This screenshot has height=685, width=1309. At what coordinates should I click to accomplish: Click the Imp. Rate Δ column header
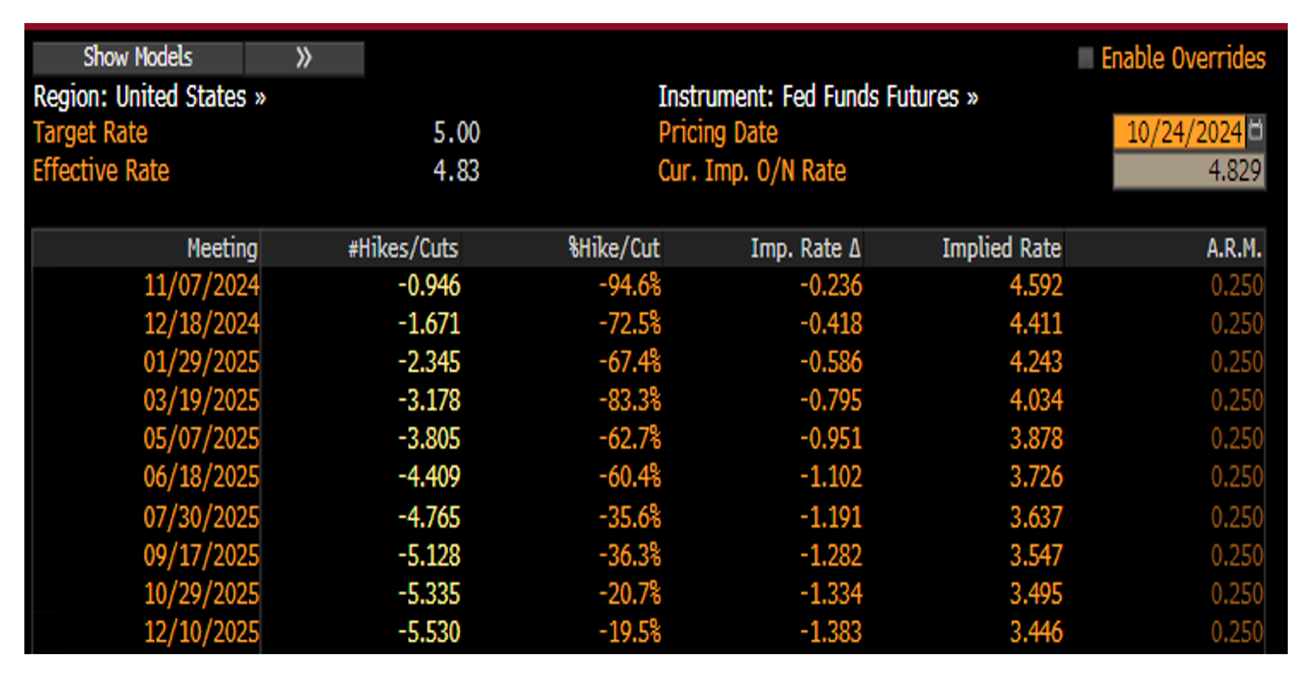(x=805, y=248)
